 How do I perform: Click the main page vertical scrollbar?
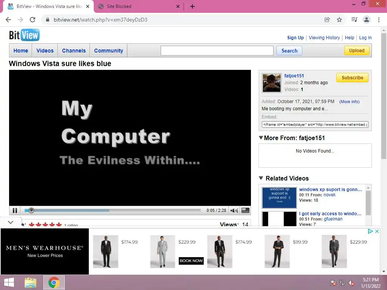(384, 96)
